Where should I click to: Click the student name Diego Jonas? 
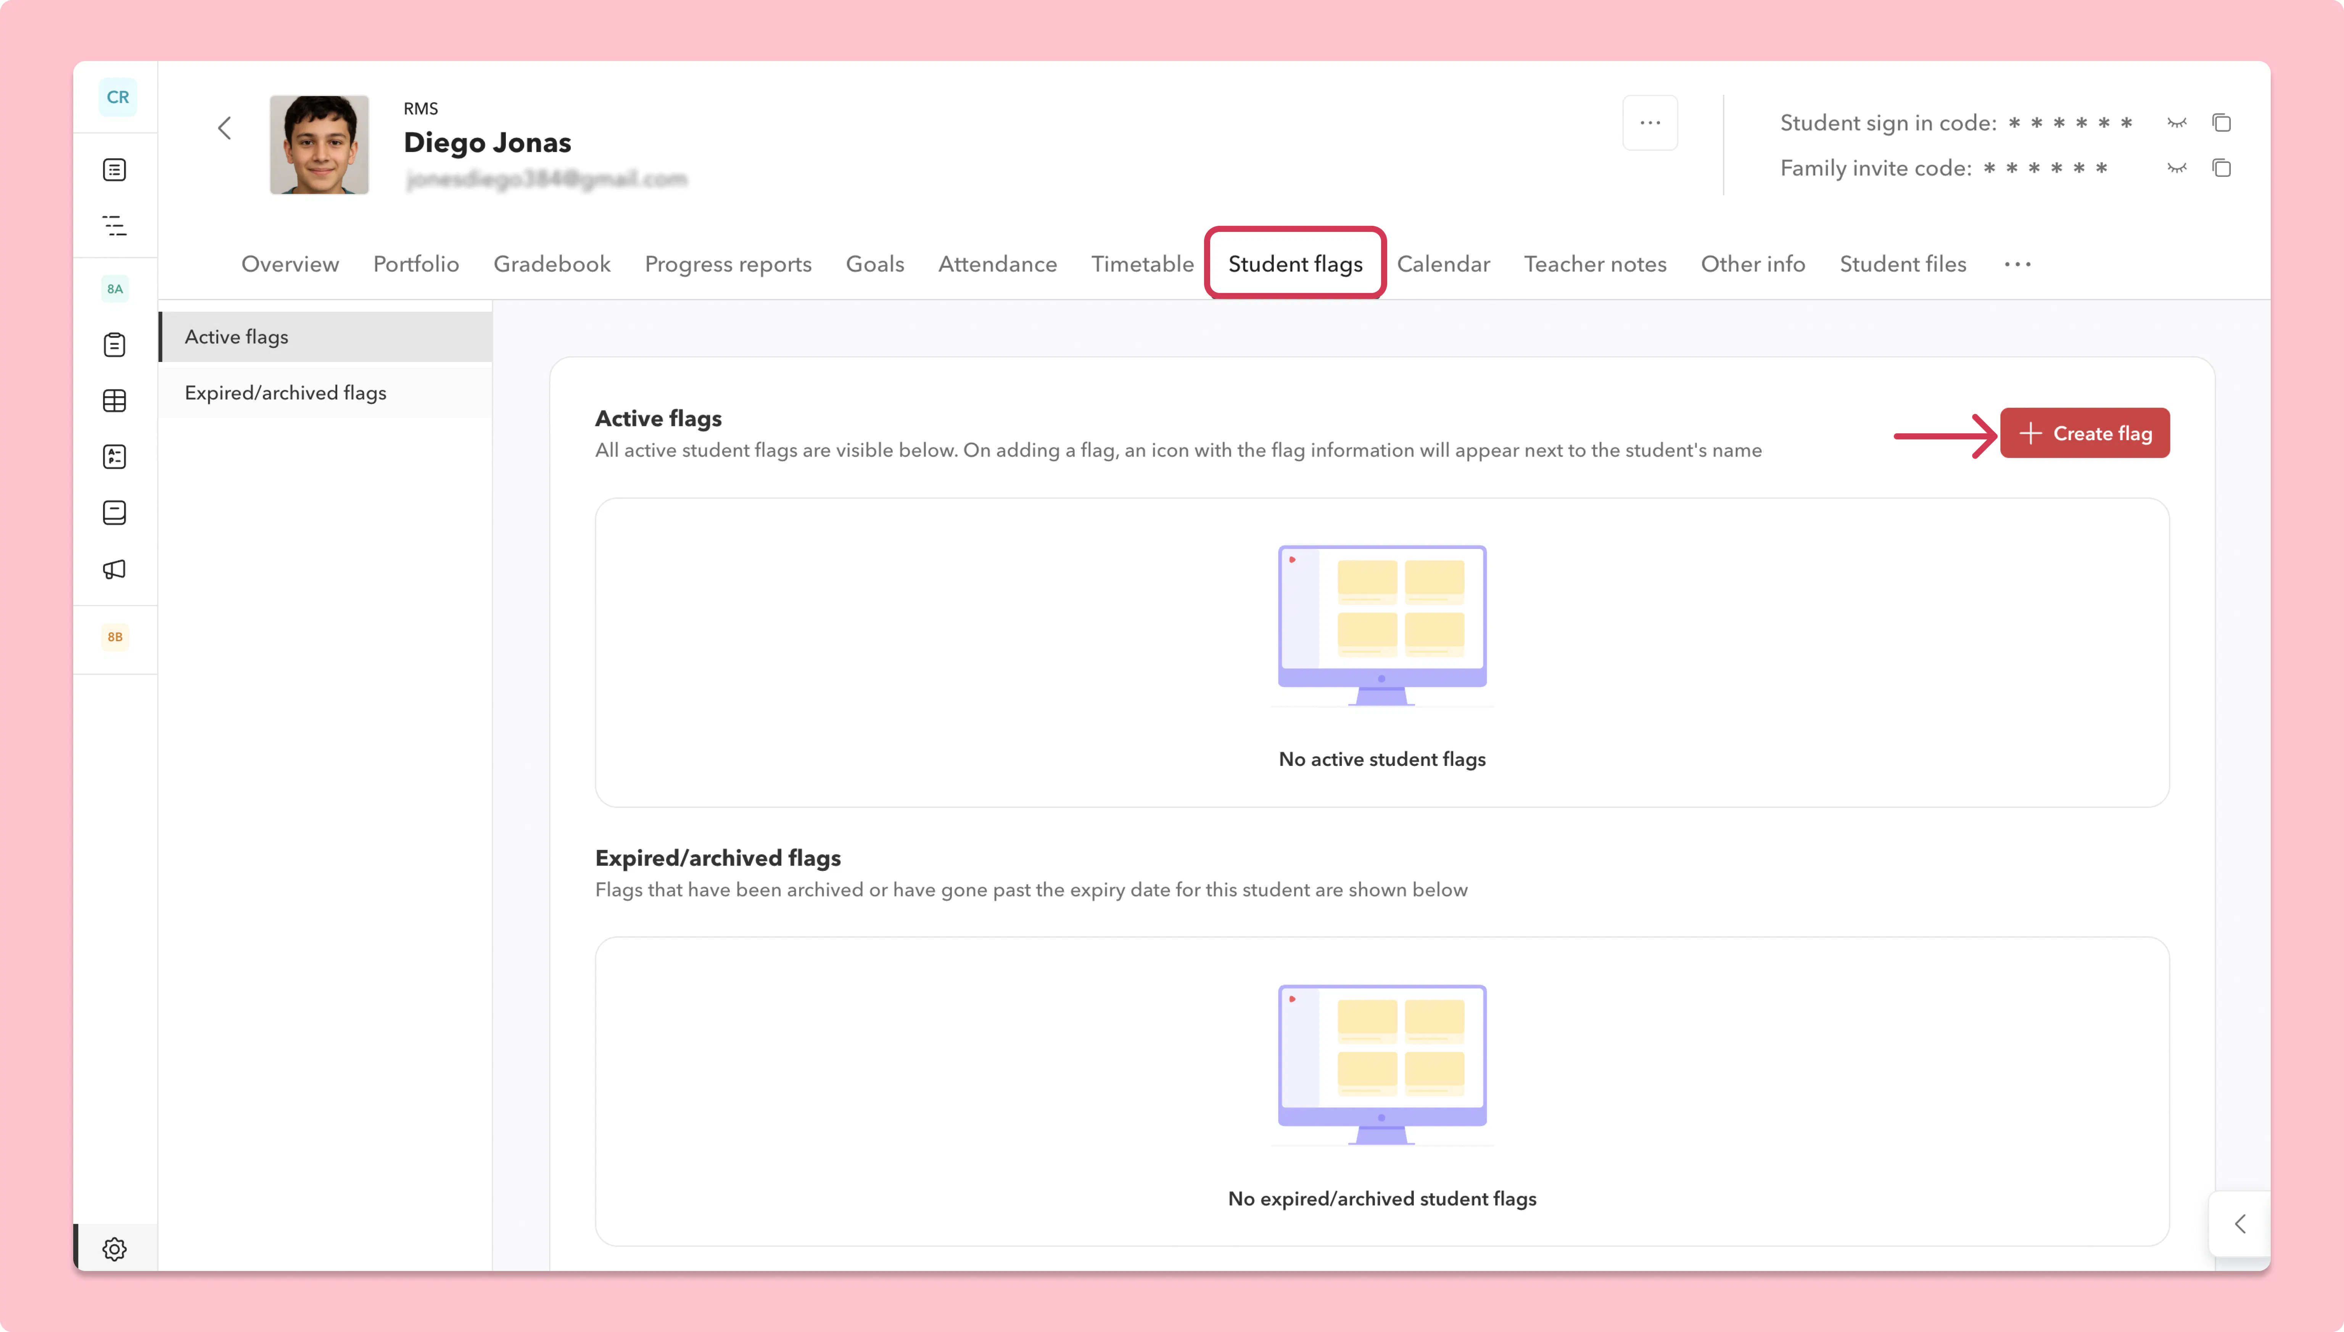click(488, 143)
